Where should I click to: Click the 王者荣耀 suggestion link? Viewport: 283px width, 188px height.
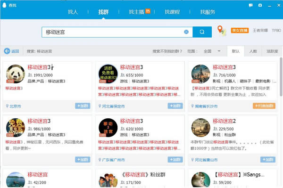pos(260,31)
